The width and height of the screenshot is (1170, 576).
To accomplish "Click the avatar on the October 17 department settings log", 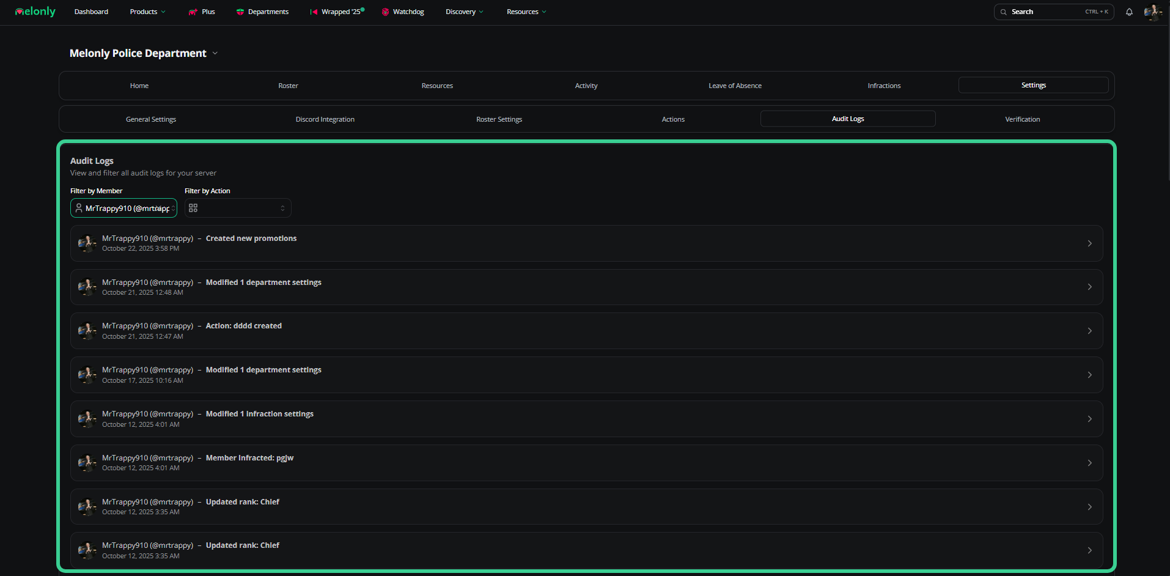I will 87,375.
